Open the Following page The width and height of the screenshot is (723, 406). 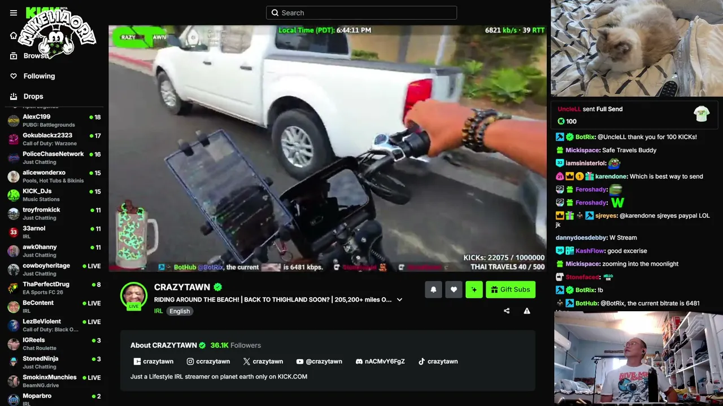coord(39,76)
